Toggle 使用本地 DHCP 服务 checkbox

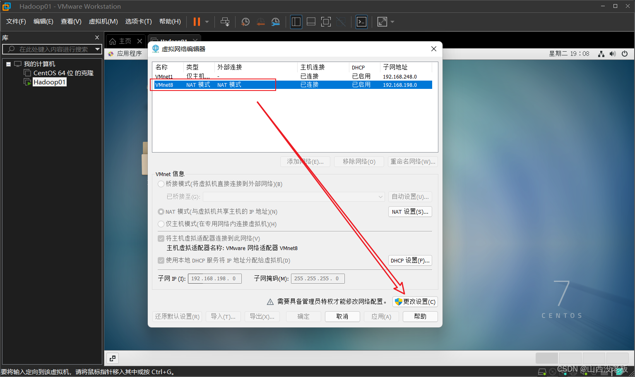tap(161, 260)
